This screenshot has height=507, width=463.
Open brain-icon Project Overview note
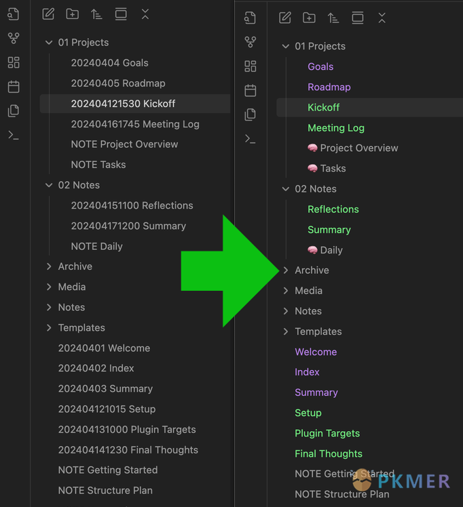coord(352,148)
